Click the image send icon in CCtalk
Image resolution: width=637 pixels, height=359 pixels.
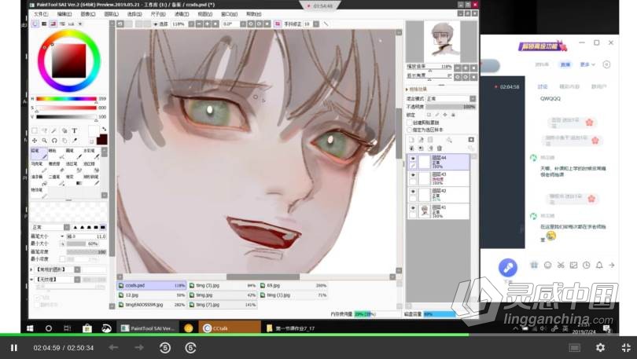[x=573, y=265]
